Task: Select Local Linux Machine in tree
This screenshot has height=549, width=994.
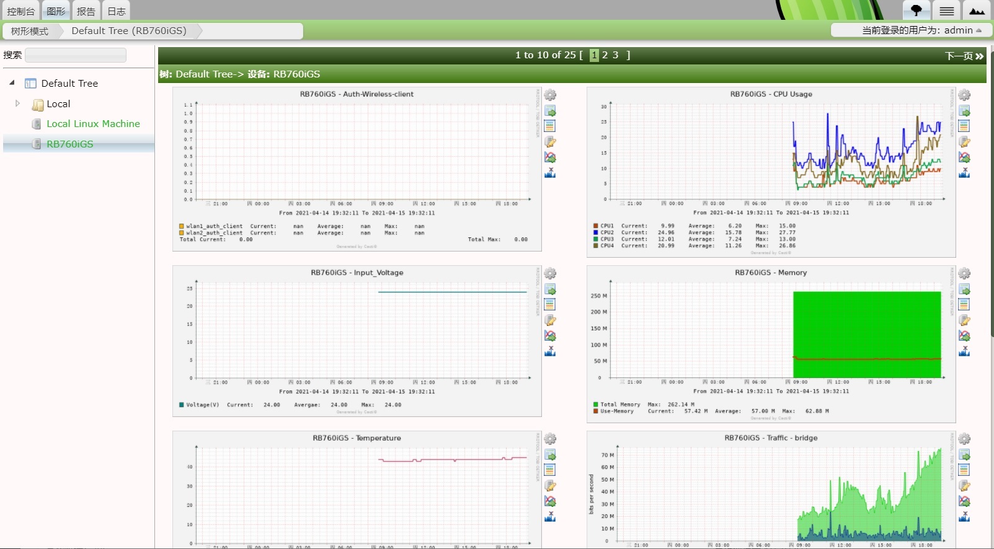Action: (93, 124)
